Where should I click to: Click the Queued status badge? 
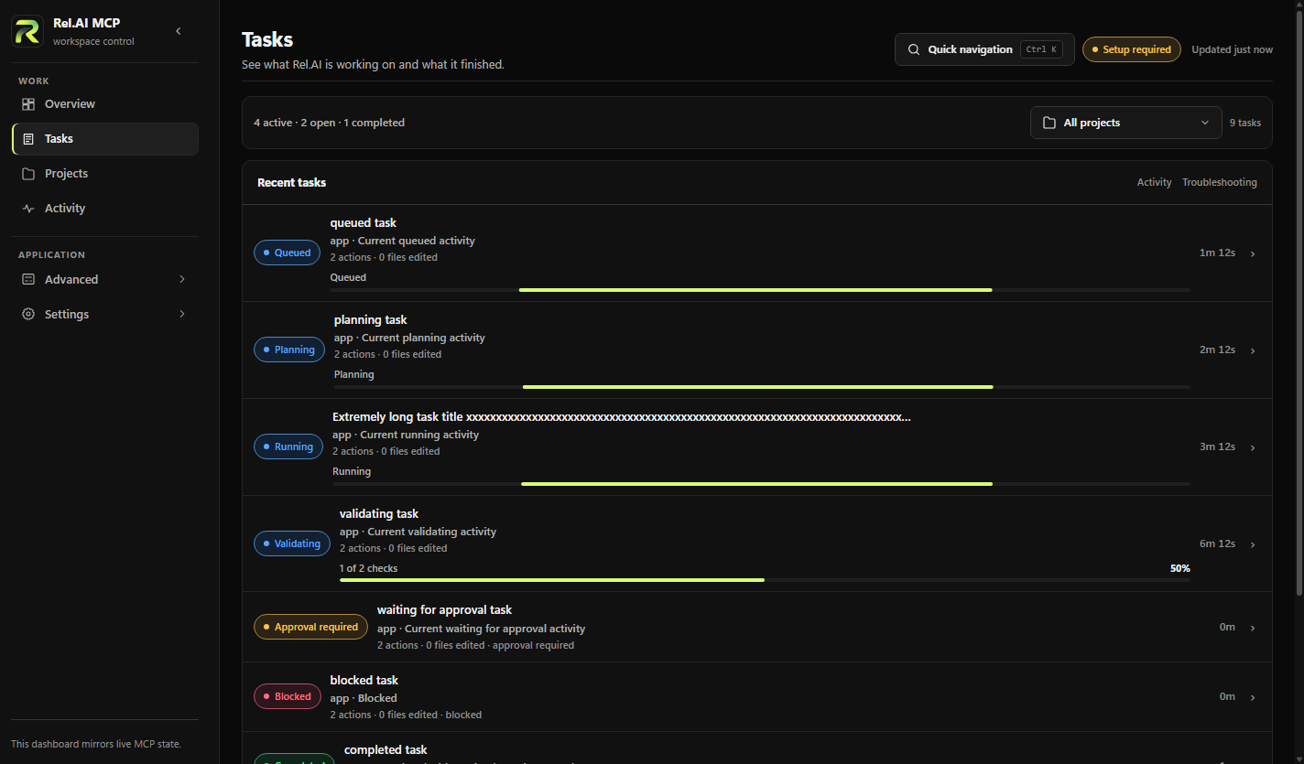click(287, 253)
